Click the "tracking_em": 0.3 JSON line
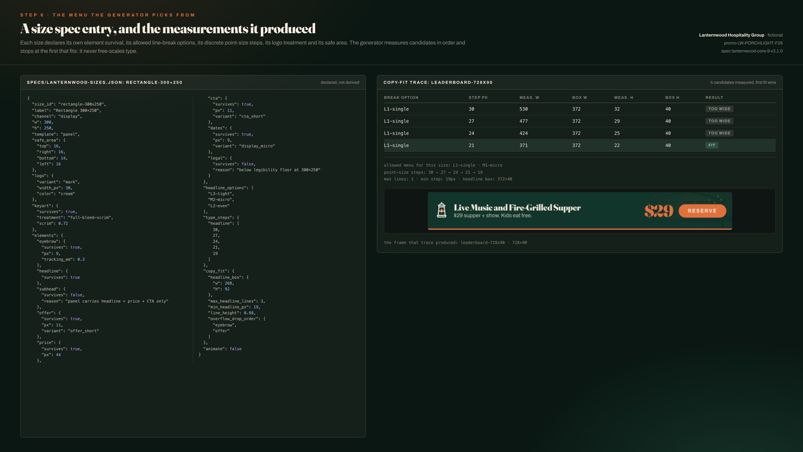The image size is (803, 452). coord(63,260)
